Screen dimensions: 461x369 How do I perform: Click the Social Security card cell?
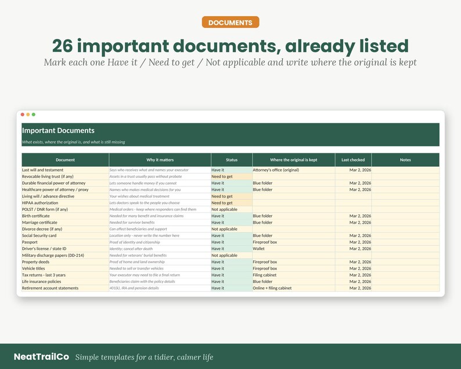point(65,236)
